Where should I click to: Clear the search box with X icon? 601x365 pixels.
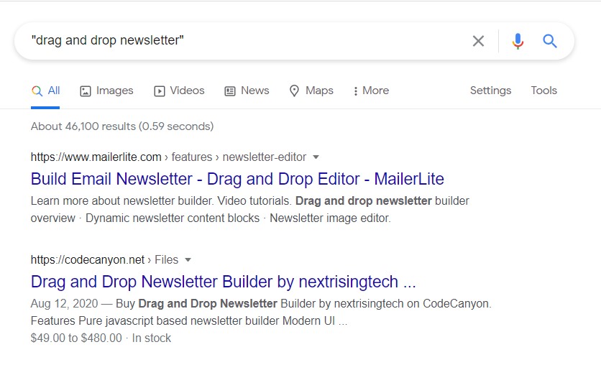(x=478, y=41)
